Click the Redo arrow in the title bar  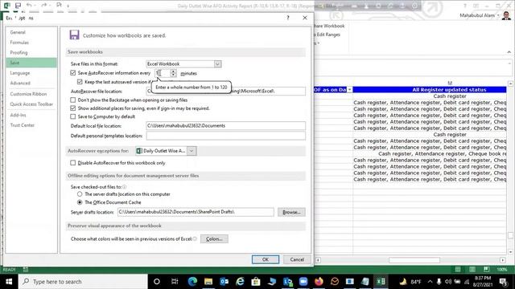point(44,6)
